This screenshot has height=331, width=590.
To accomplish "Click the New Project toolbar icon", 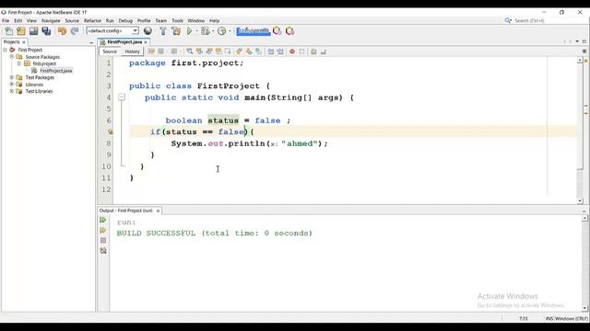I will click(21, 31).
